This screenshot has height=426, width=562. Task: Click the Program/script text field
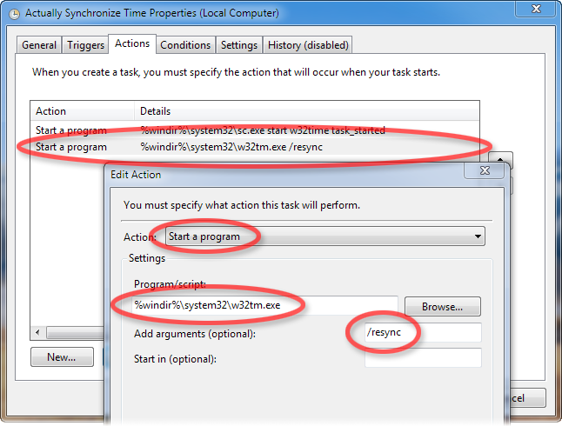click(265, 306)
